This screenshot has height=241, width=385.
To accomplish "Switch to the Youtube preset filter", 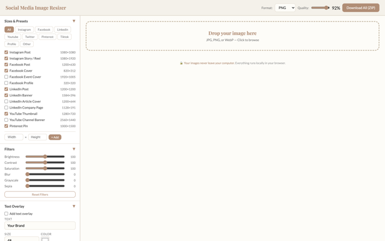I will [x=13, y=37].
